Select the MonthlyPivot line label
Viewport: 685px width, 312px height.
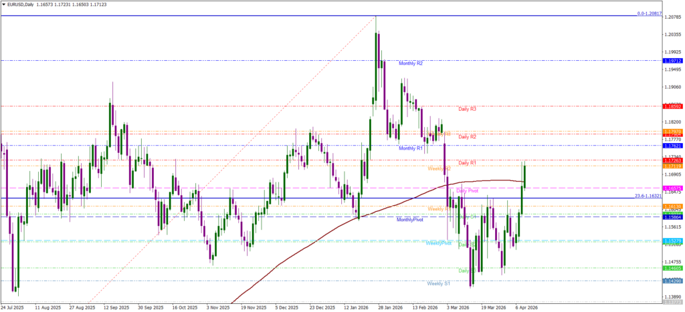[x=409, y=220]
